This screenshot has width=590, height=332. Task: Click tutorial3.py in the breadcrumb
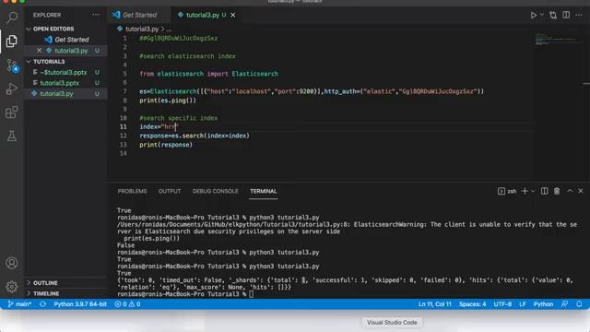[x=142, y=29]
